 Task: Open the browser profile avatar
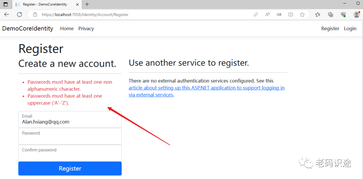coord(357,14)
